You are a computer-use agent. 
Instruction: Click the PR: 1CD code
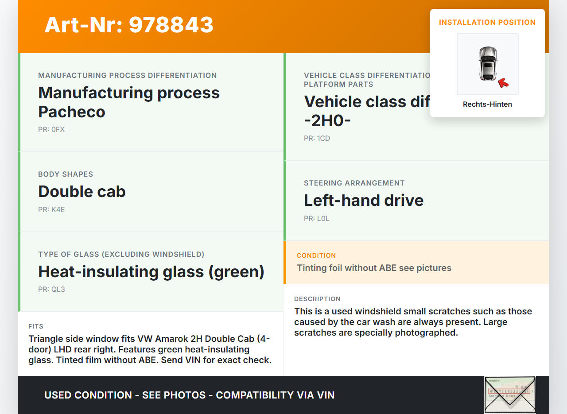coord(317,139)
